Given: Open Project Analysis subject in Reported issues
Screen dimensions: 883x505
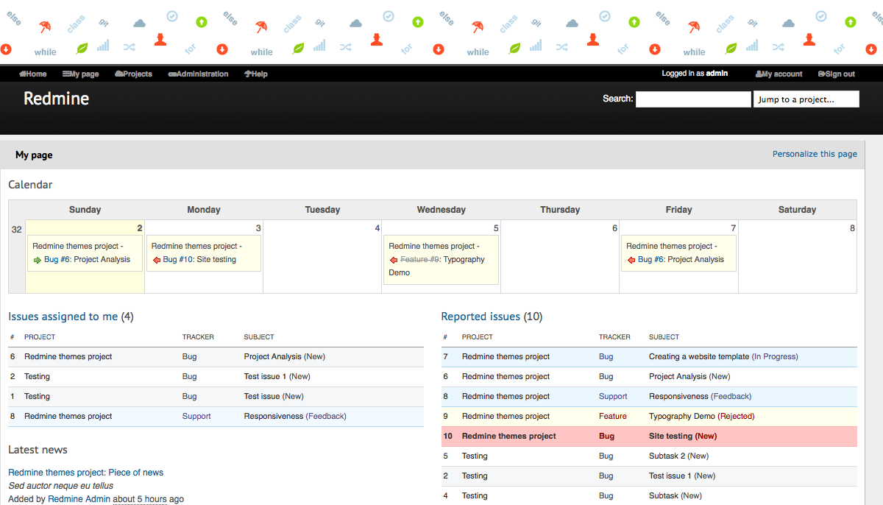Looking at the screenshot, I should click(x=678, y=376).
